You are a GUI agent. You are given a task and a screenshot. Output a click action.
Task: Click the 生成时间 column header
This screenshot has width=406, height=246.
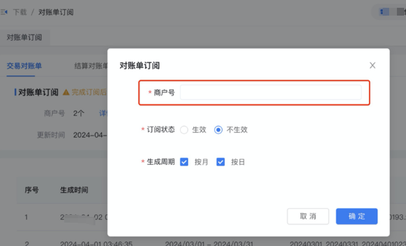pyautogui.click(x=74, y=190)
